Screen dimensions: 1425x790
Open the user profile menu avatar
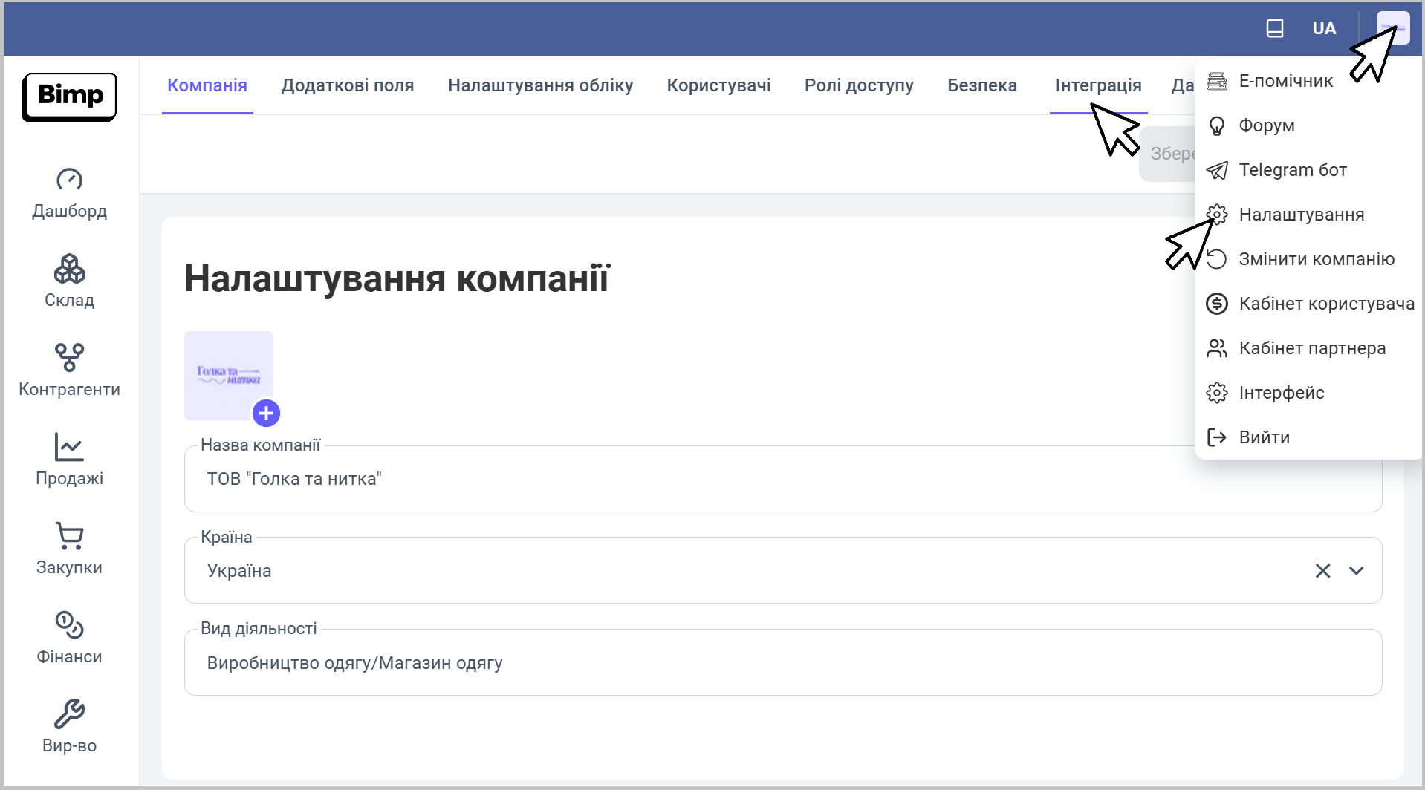[1392, 28]
